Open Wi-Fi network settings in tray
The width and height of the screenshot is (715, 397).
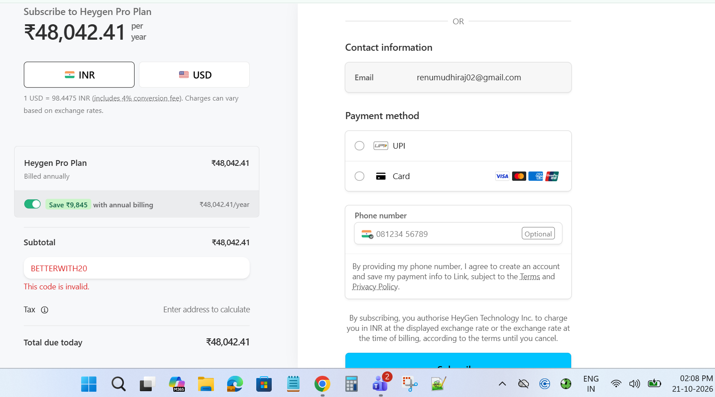coord(616,384)
